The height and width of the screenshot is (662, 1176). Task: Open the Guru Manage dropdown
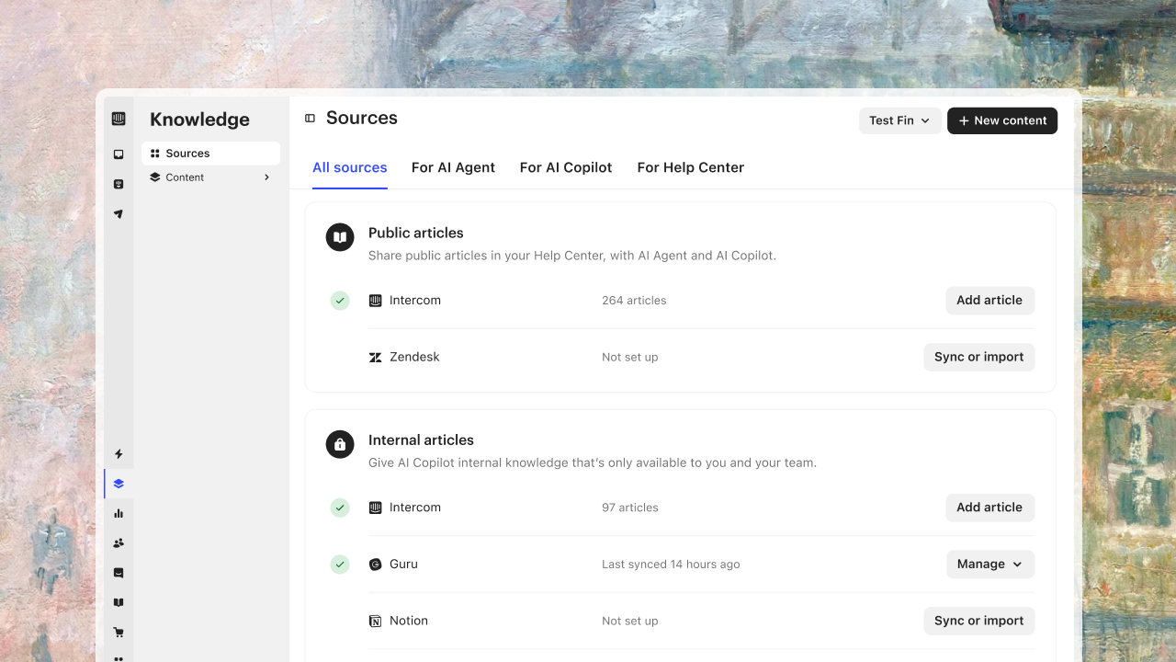click(990, 565)
